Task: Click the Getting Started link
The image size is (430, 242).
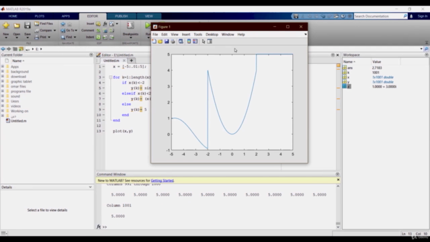Action: click(x=162, y=181)
